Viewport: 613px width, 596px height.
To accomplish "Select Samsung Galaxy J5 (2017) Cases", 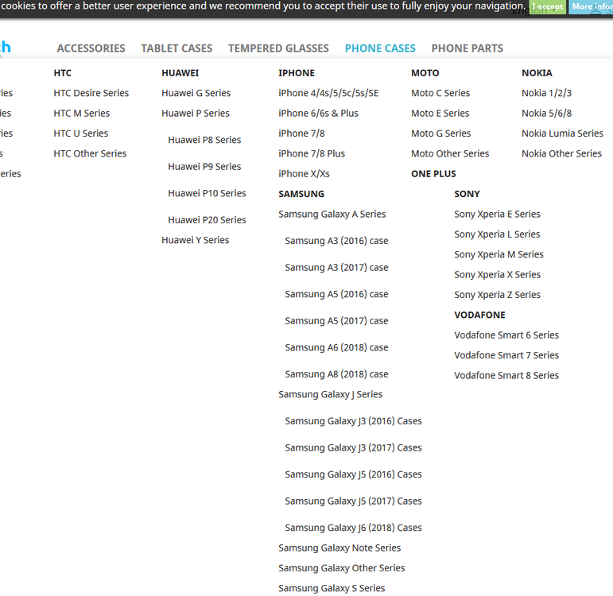I will click(353, 501).
